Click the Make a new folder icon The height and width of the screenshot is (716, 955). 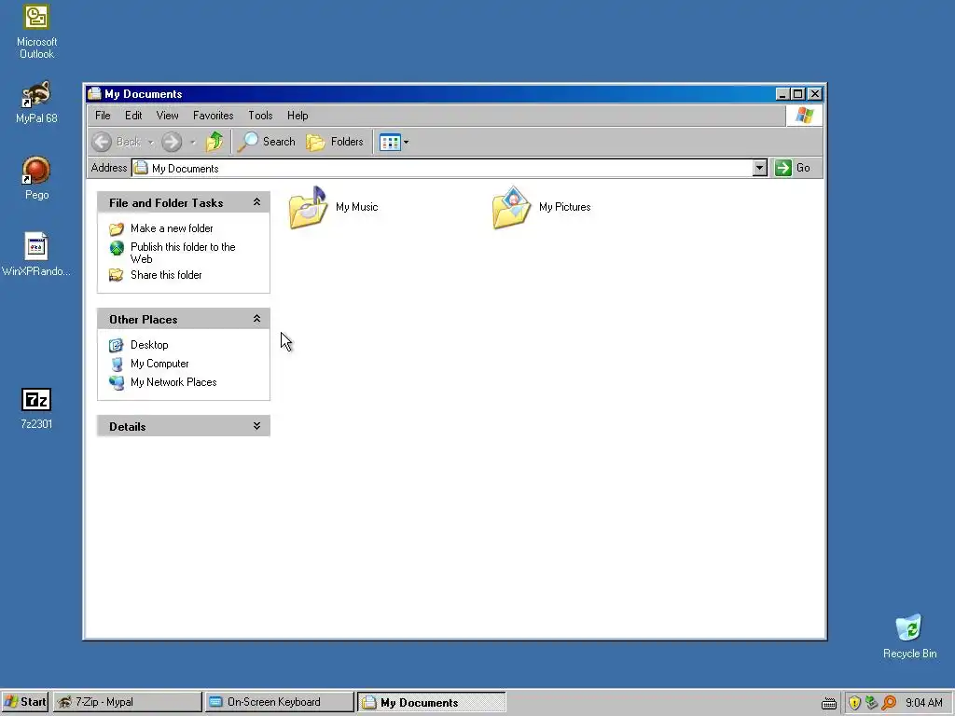(117, 229)
